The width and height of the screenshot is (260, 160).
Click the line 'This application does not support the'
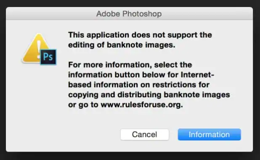pyautogui.click(x=140, y=35)
